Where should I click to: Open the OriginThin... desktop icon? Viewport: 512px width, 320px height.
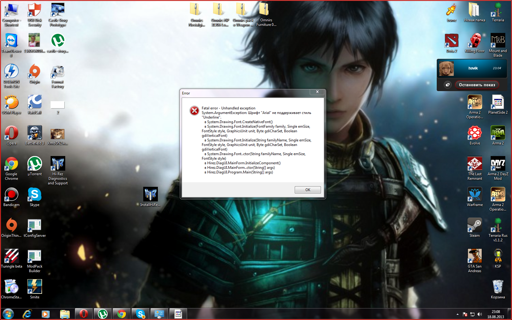[12, 228]
